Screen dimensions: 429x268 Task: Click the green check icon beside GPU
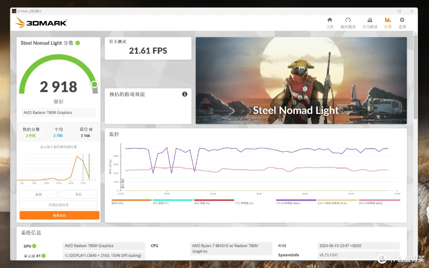click(34, 246)
